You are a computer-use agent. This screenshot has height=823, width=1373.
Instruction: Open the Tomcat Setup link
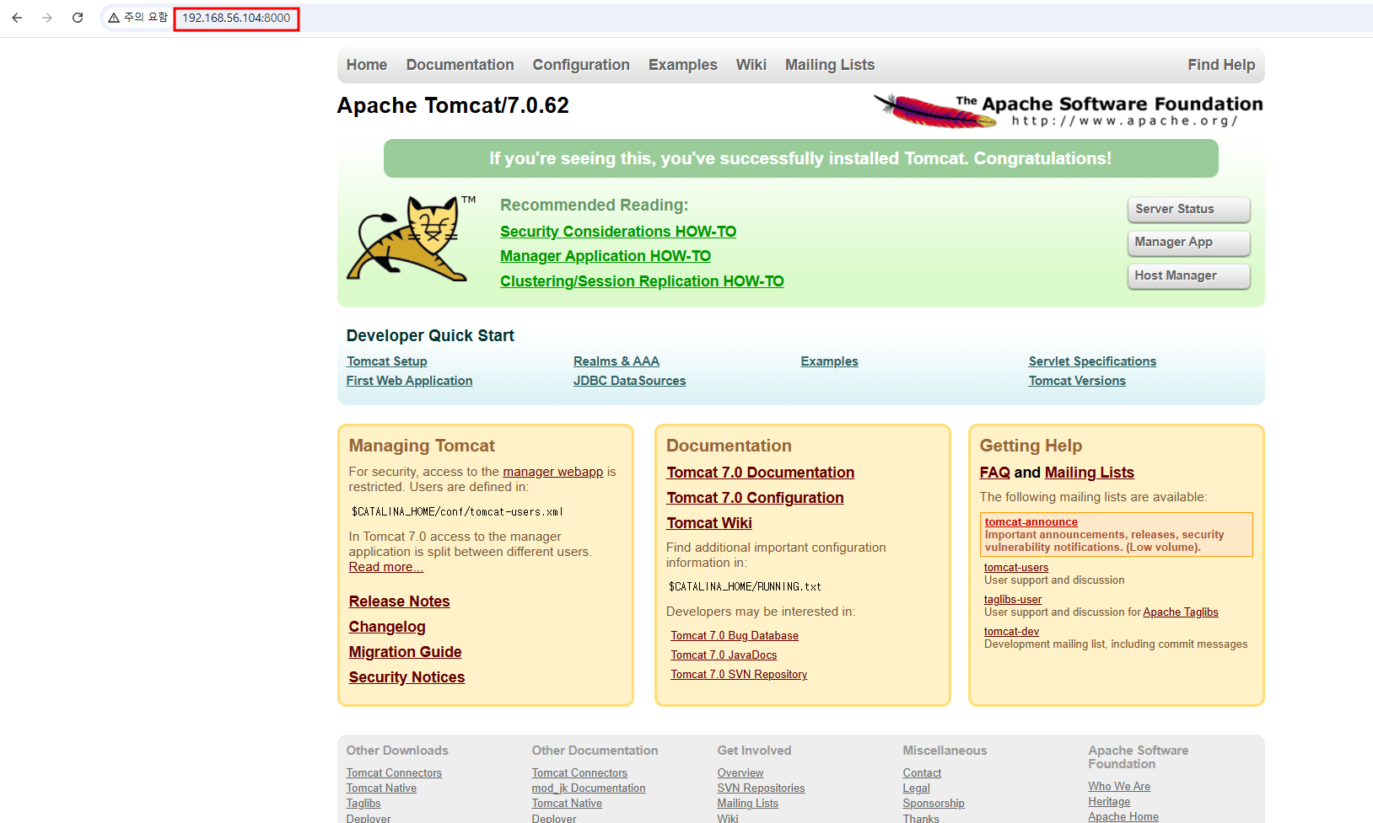(x=387, y=361)
